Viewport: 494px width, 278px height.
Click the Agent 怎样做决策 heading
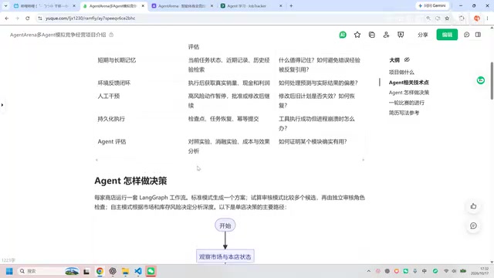click(130, 181)
